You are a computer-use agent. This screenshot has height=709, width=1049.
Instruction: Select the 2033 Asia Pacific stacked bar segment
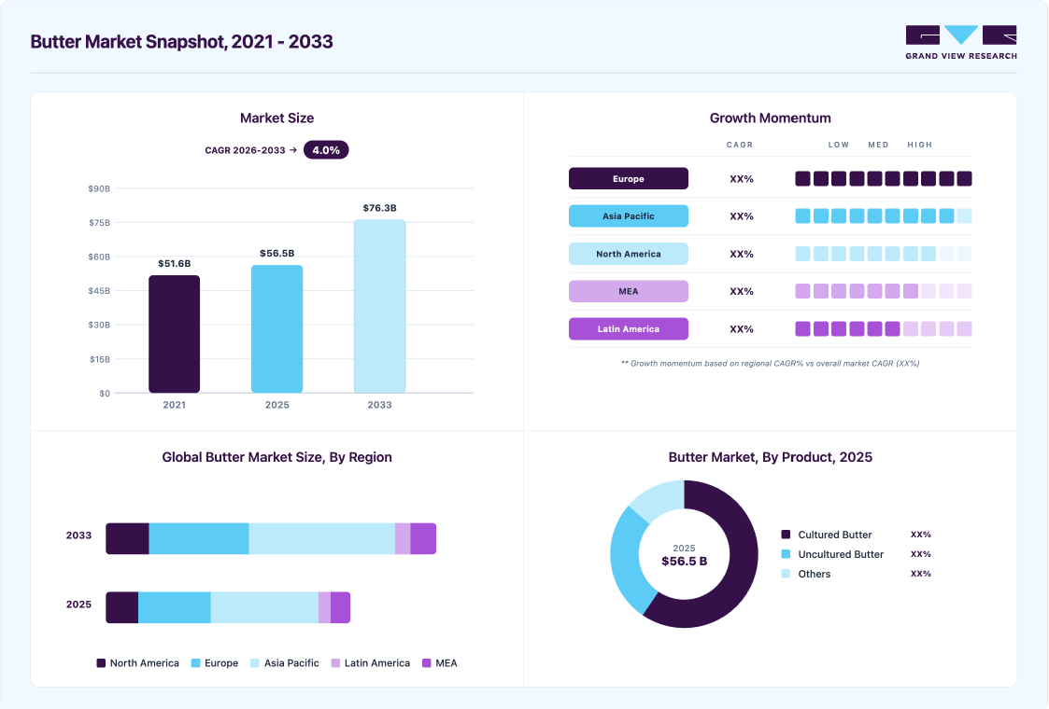321,538
